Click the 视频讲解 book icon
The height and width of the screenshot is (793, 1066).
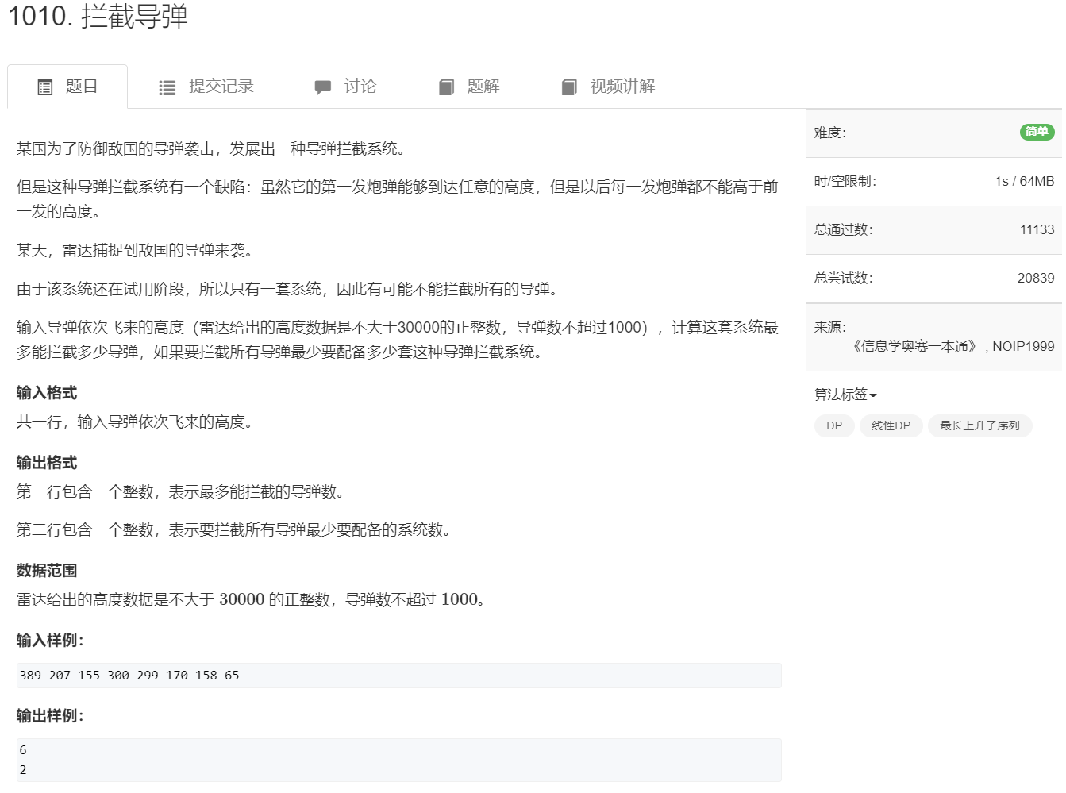pos(569,87)
